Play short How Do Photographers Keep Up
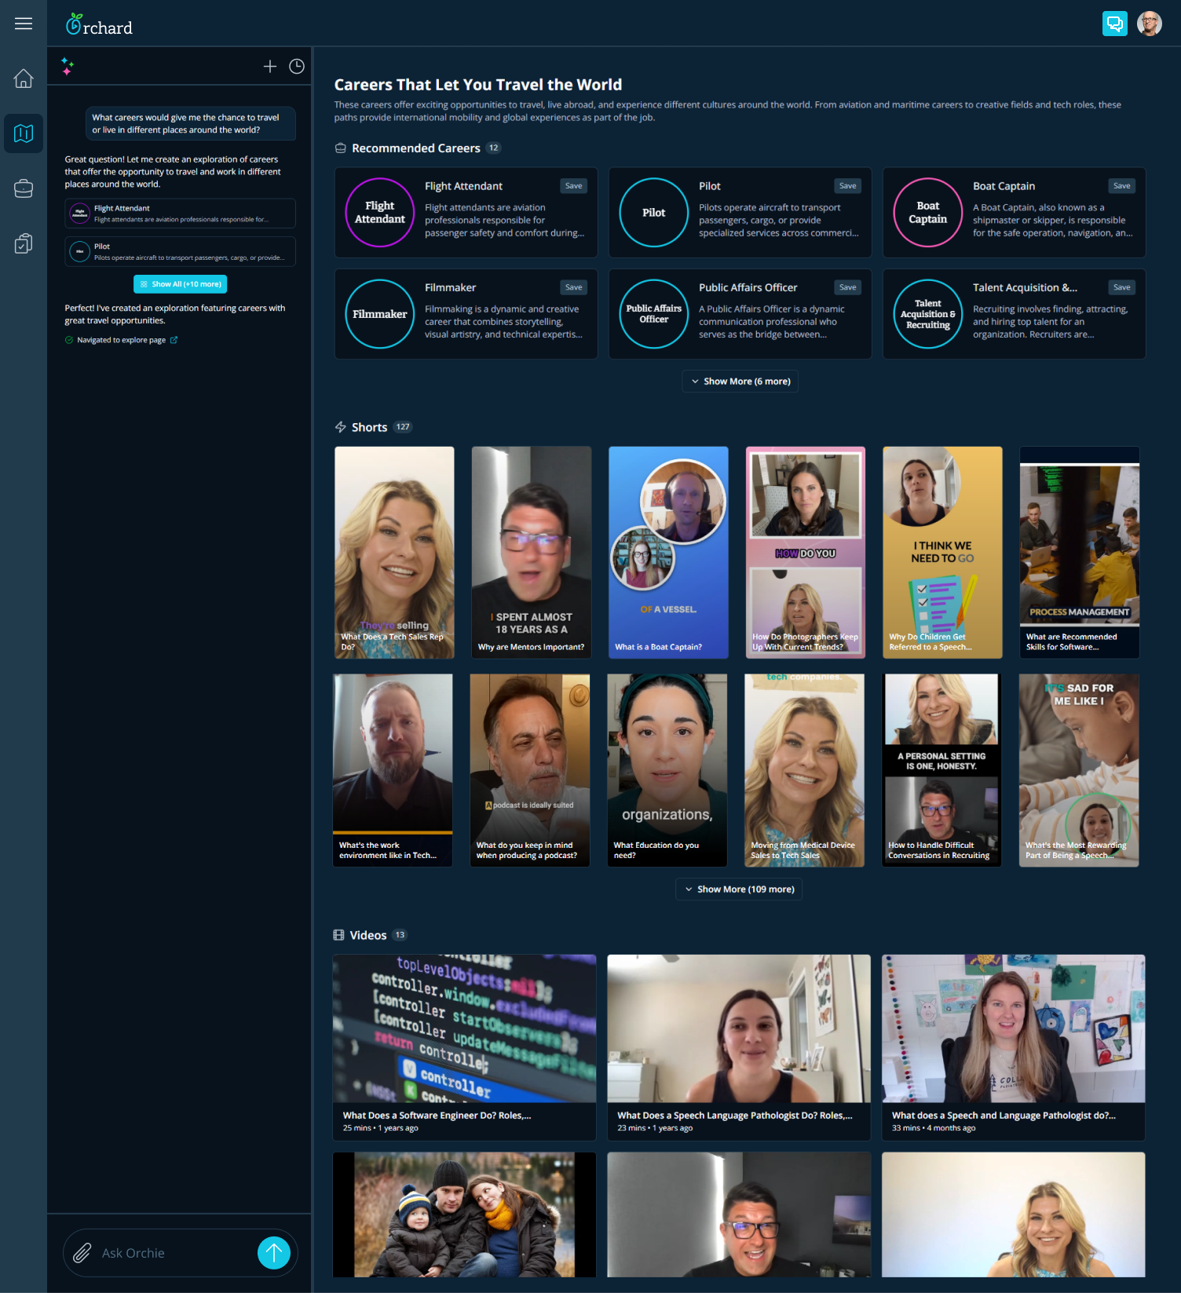 coord(806,553)
